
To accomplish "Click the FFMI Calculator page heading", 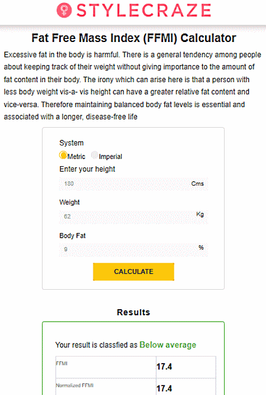I will pos(134,38).
